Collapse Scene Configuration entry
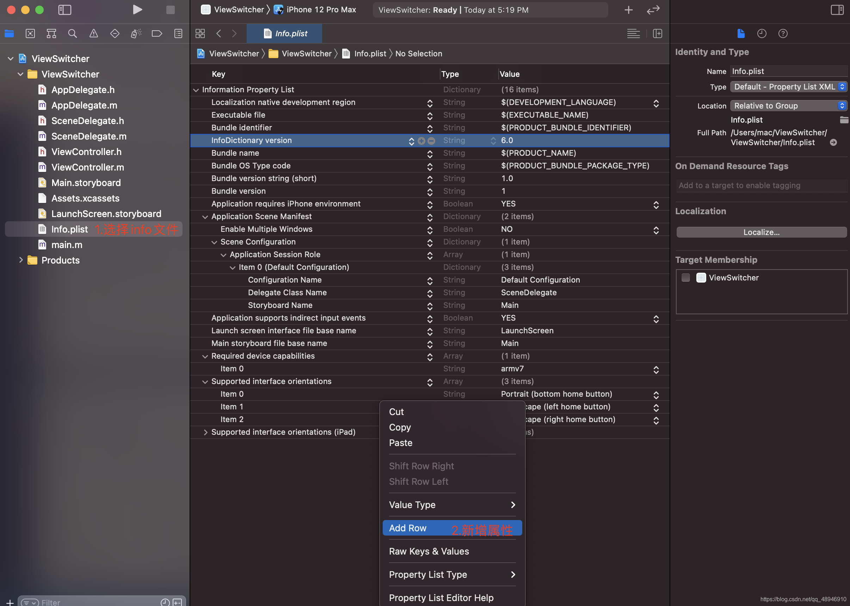850x606 pixels. click(x=214, y=242)
